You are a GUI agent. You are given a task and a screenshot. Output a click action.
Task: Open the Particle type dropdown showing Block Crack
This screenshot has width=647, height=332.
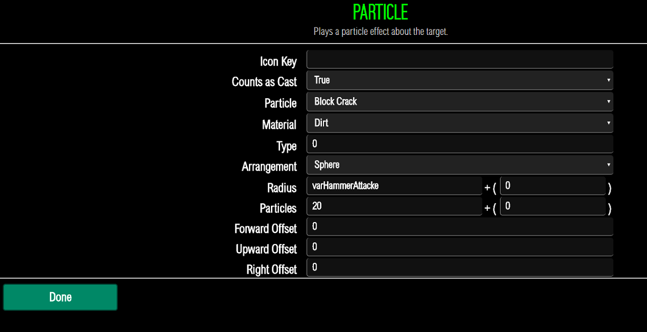(459, 101)
